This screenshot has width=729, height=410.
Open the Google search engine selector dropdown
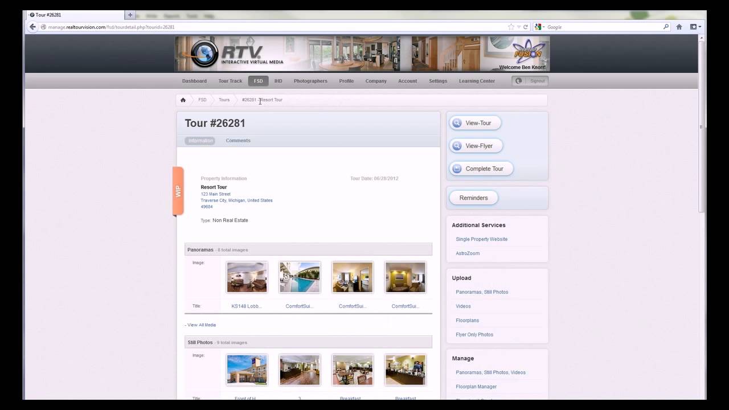coord(539,27)
